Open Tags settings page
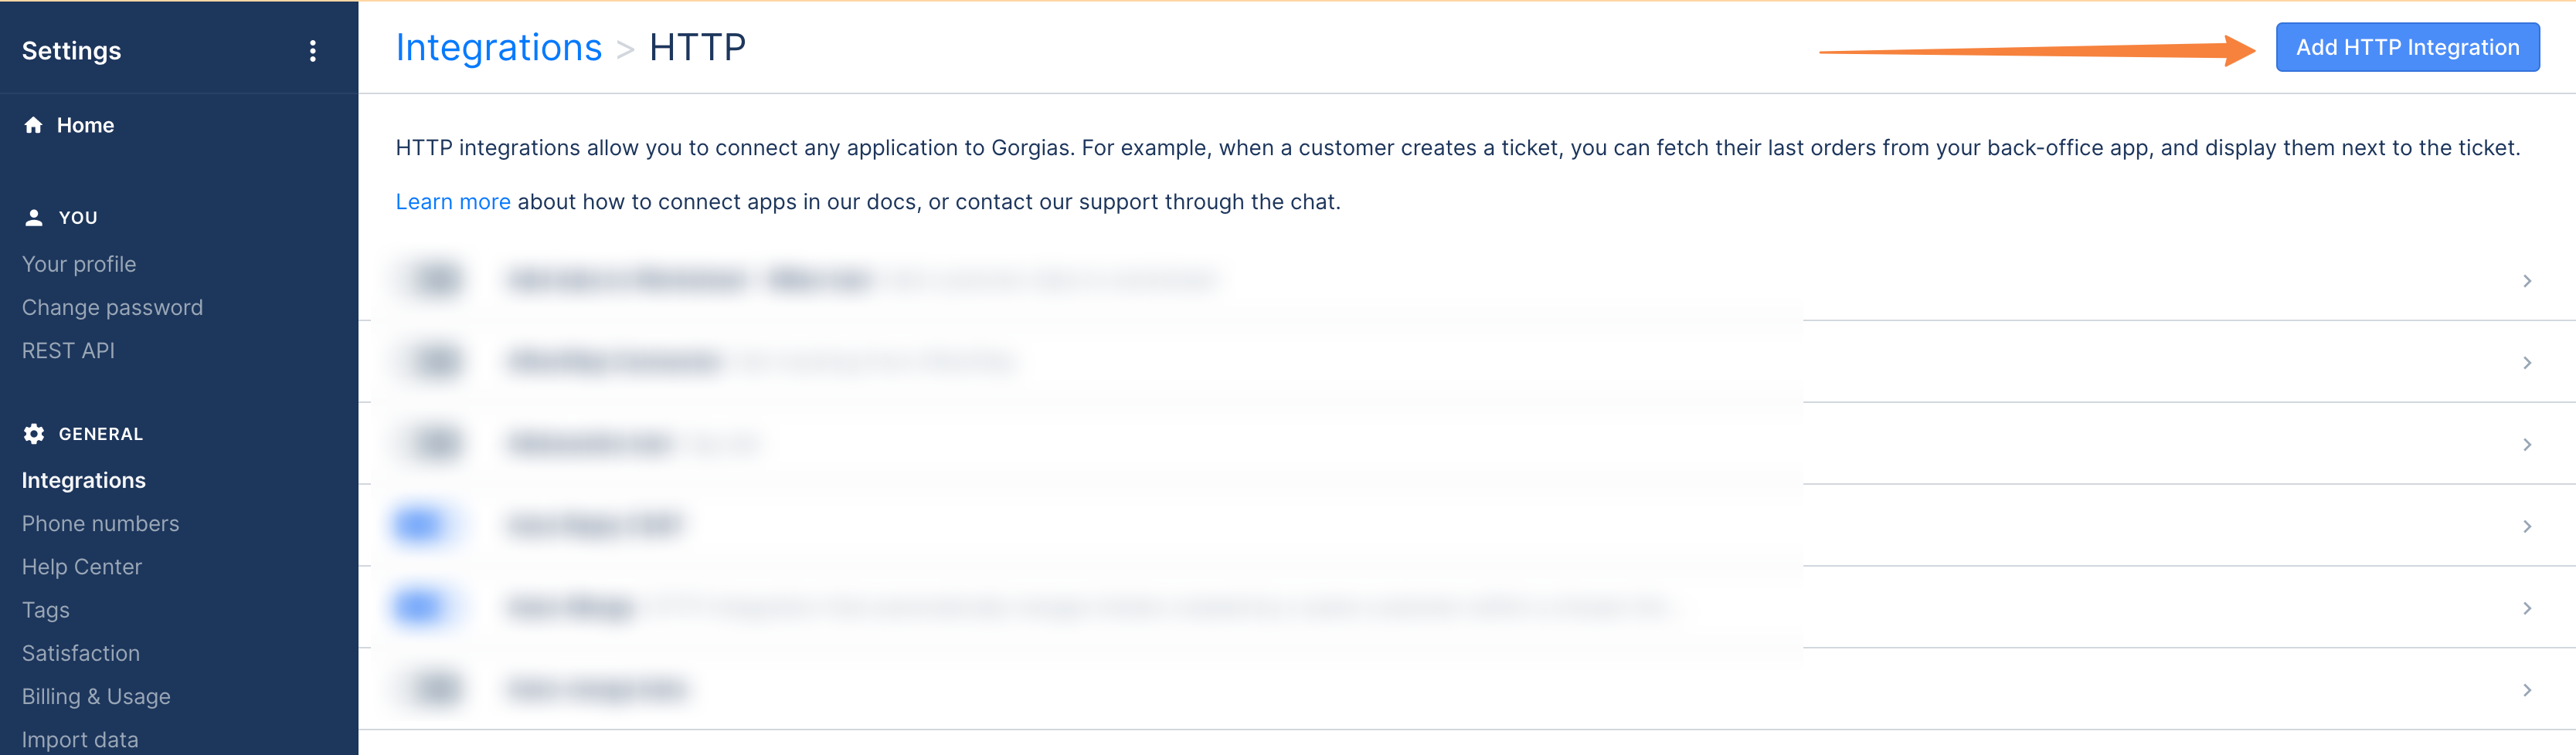Screen dimensions: 2576x755 click(x=46, y=610)
